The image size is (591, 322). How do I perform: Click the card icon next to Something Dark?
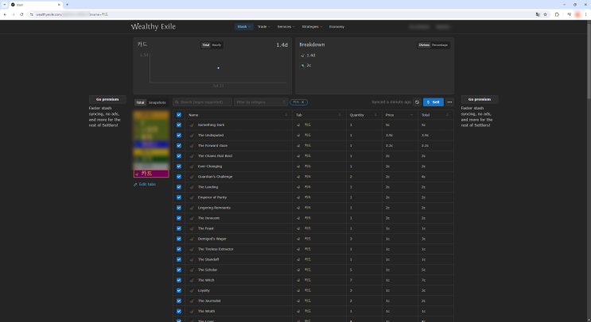(192, 125)
